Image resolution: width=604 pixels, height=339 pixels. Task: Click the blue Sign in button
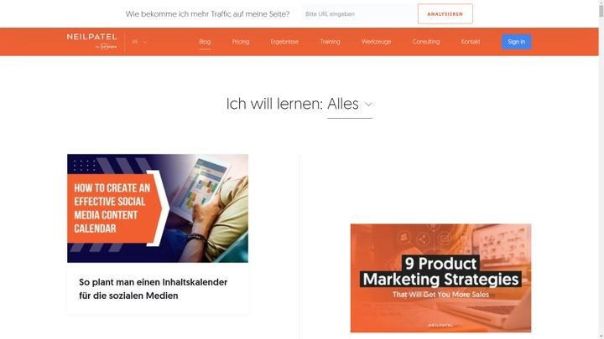(x=516, y=42)
